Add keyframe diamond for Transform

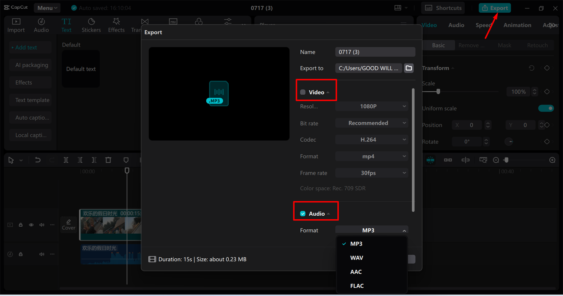[547, 68]
